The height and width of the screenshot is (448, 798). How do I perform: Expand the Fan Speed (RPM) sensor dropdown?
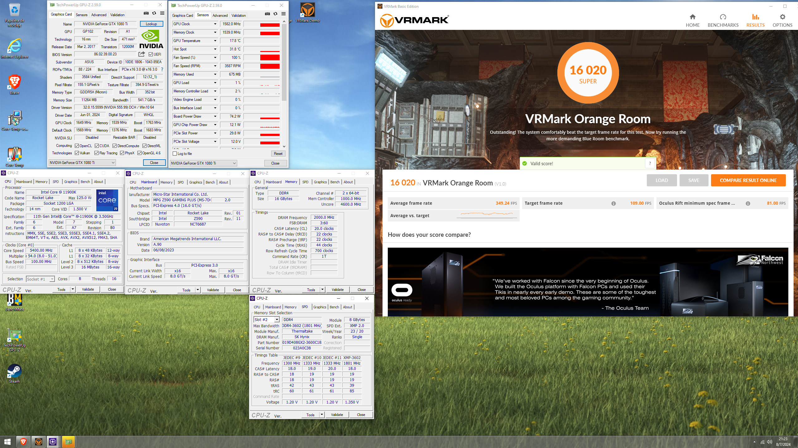coord(215,66)
